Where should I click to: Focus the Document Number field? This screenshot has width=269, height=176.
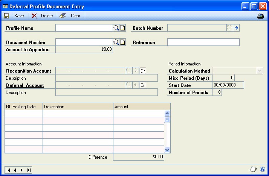tap(84, 42)
